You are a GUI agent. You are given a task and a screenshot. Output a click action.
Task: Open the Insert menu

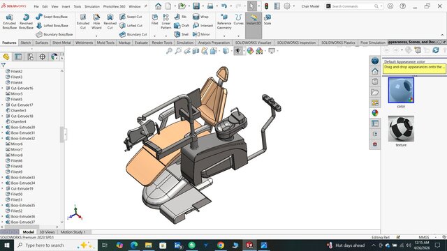point(66,6)
